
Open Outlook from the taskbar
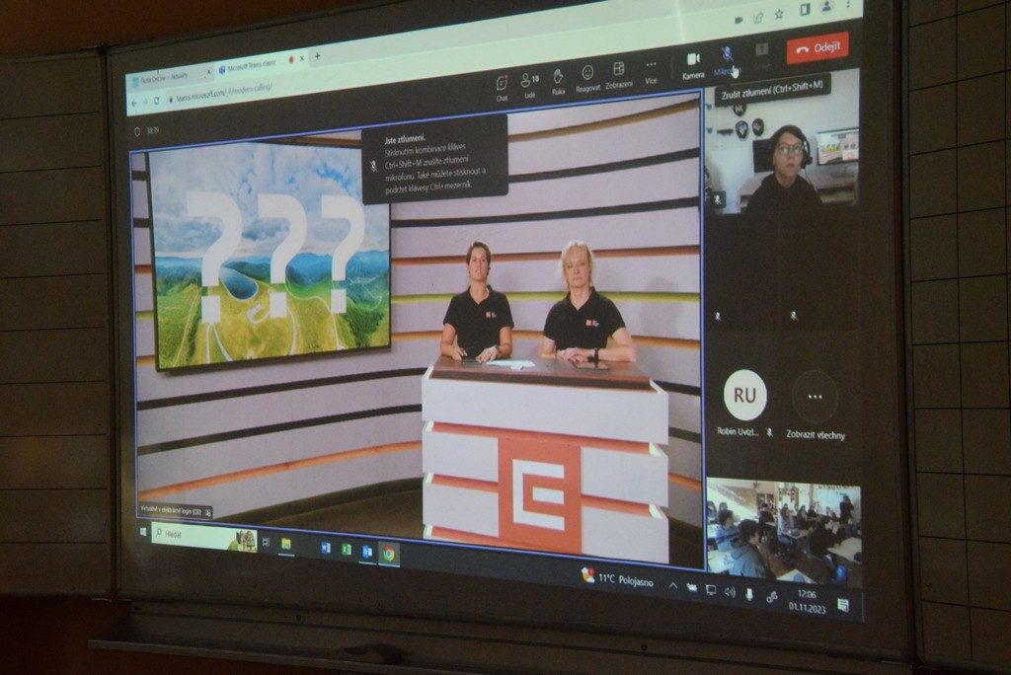pyautogui.click(x=367, y=553)
